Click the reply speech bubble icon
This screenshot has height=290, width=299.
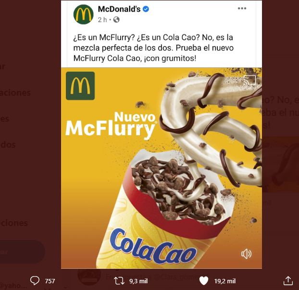point(35,280)
